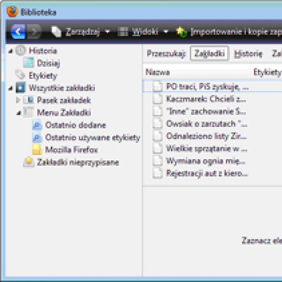This screenshot has height=282, width=282.
Task: Collapse the Historia tree node
Action: tap(10, 51)
